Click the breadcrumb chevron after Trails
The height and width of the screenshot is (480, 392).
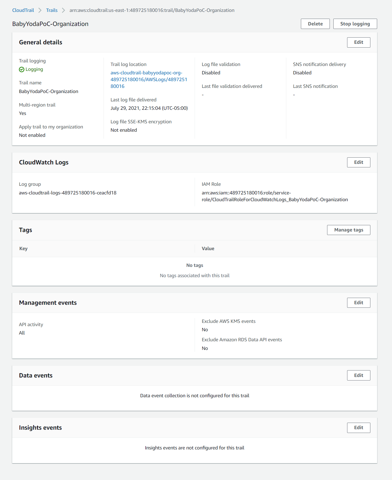[x=64, y=10]
